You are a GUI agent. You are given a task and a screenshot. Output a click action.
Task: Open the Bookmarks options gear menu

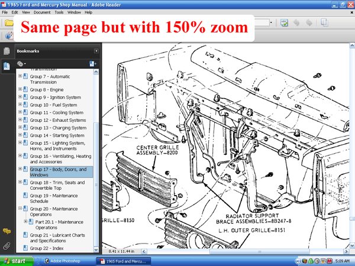coord(21,64)
